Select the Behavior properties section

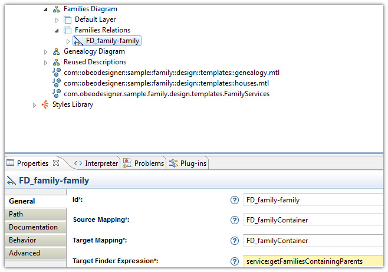pos(22,240)
